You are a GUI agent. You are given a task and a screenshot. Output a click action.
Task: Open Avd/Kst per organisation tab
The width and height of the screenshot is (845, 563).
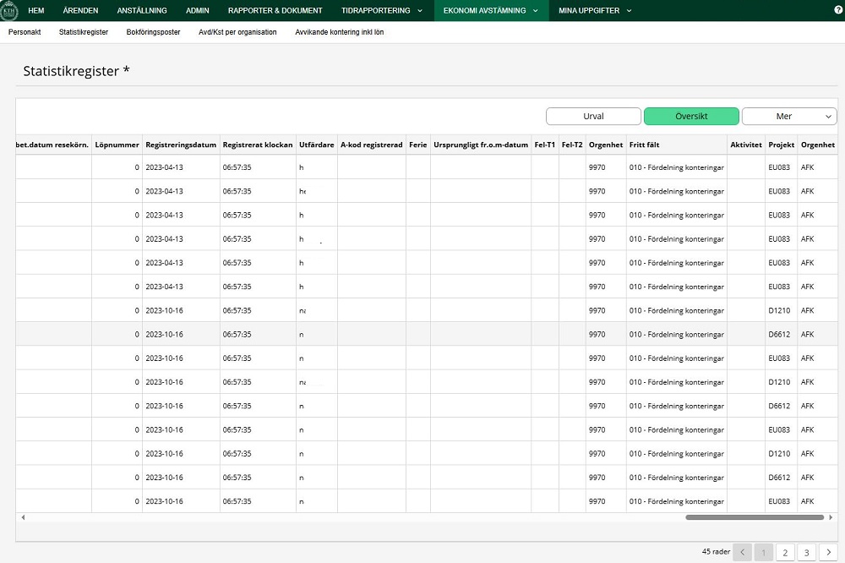point(237,32)
